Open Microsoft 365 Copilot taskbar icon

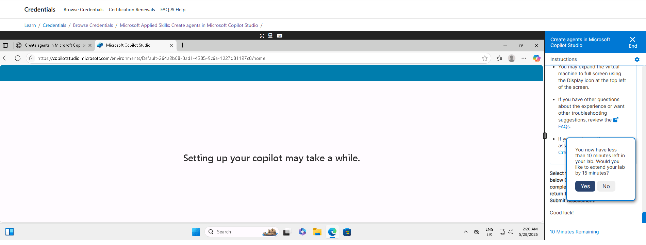click(x=302, y=232)
